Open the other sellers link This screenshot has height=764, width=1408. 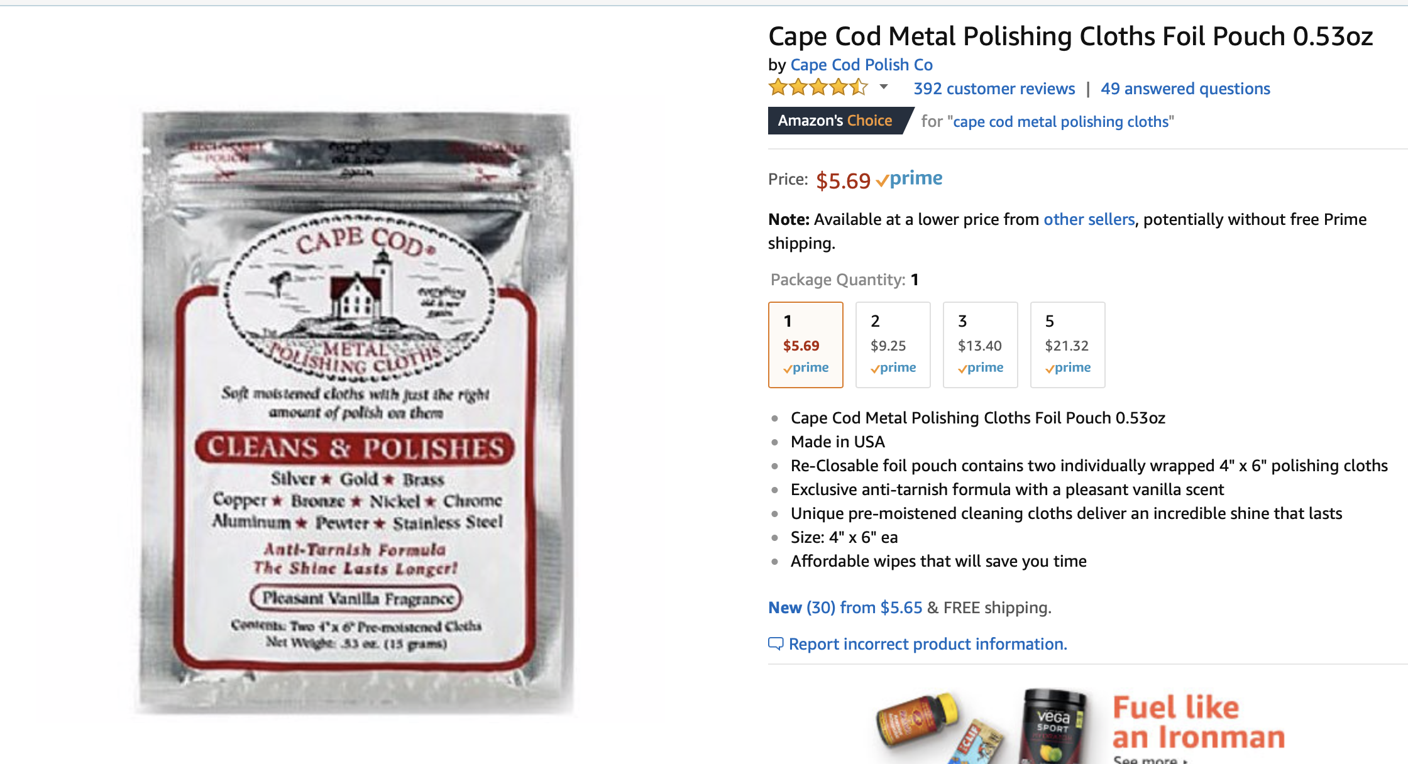pos(1089,219)
